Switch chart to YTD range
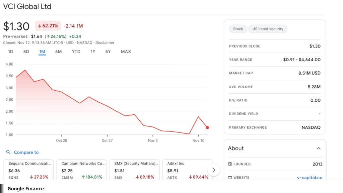 pyautogui.click(x=76, y=52)
